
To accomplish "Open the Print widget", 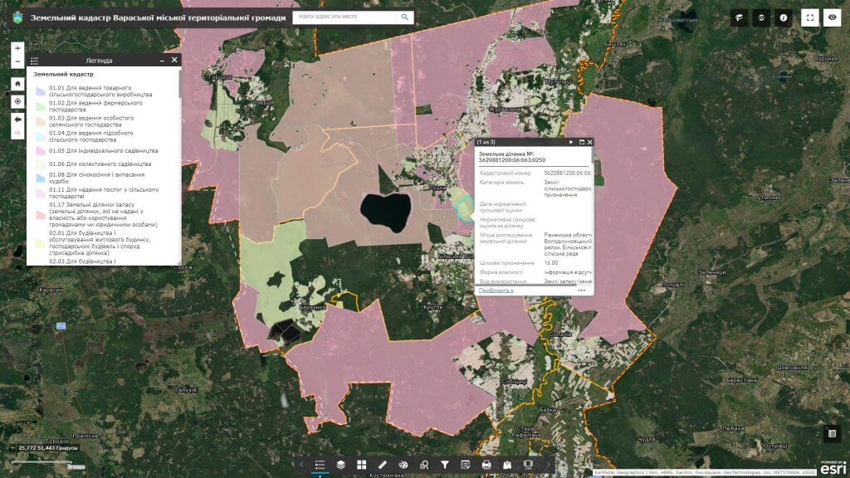I will point(486,465).
